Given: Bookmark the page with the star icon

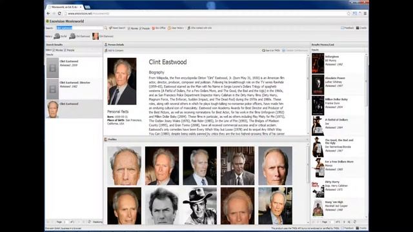Looking at the screenshot, I should coord(348,14).
